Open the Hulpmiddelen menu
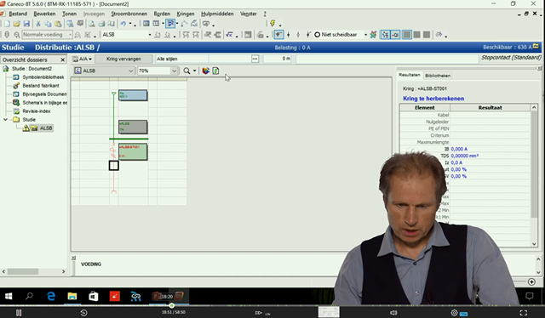The image size is (545, 318). pyautogui.click(x=217, y=14)
